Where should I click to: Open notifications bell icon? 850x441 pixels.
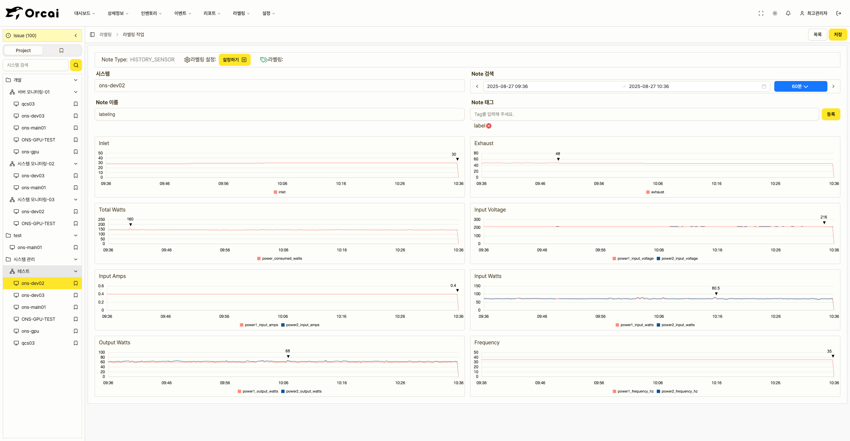pyautogui.click(x=788, y=13)
